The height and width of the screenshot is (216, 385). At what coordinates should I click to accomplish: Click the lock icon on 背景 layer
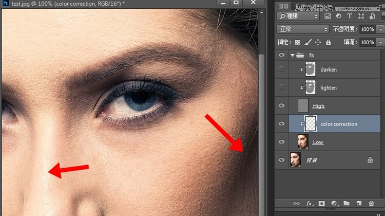point(370,160)
